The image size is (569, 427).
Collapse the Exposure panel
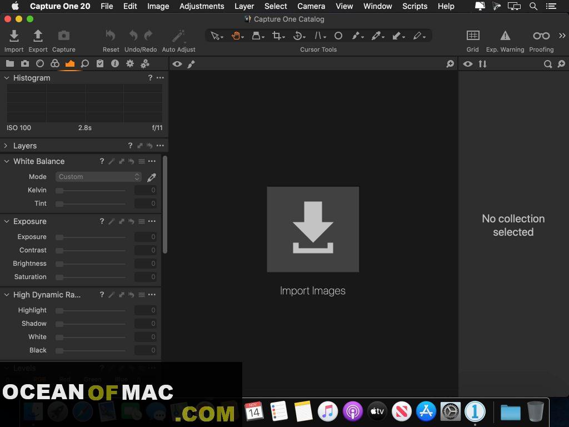pyautogui.click(x=7, y=221)
